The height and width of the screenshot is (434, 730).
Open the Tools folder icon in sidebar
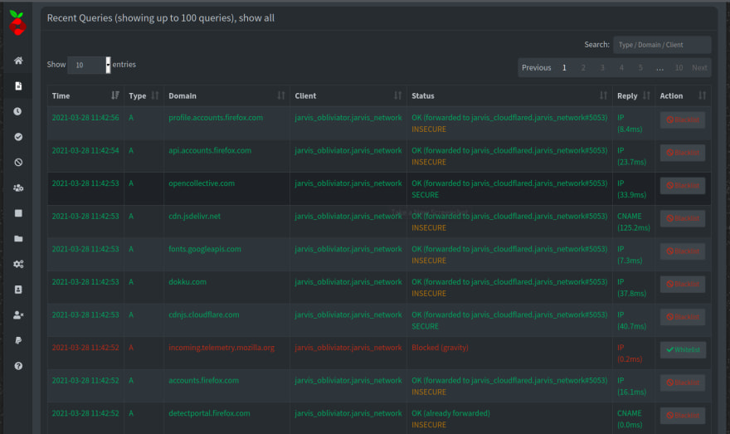[18, 238]
